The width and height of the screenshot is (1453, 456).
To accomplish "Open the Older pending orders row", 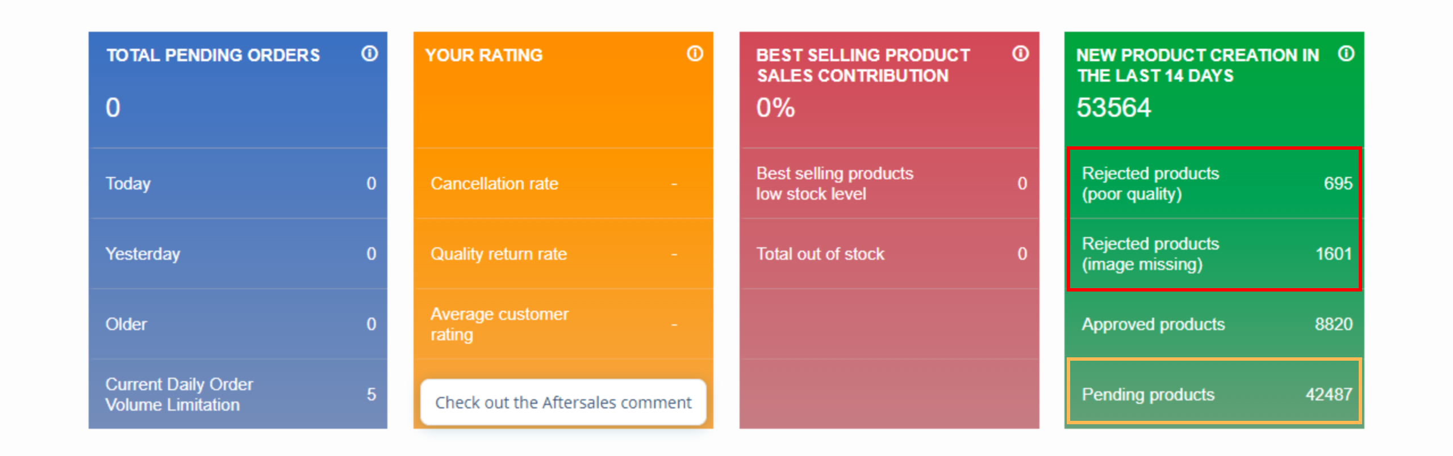I will coord(239,324).
